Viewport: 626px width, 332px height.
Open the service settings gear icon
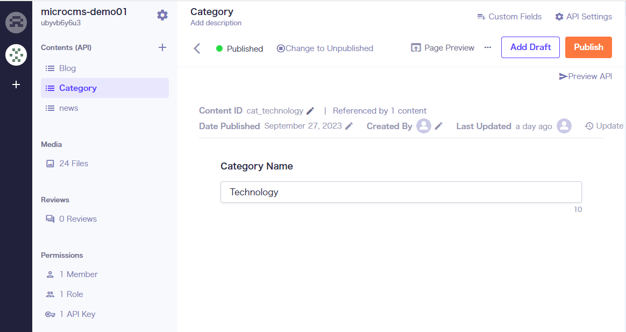click(162, 15)
